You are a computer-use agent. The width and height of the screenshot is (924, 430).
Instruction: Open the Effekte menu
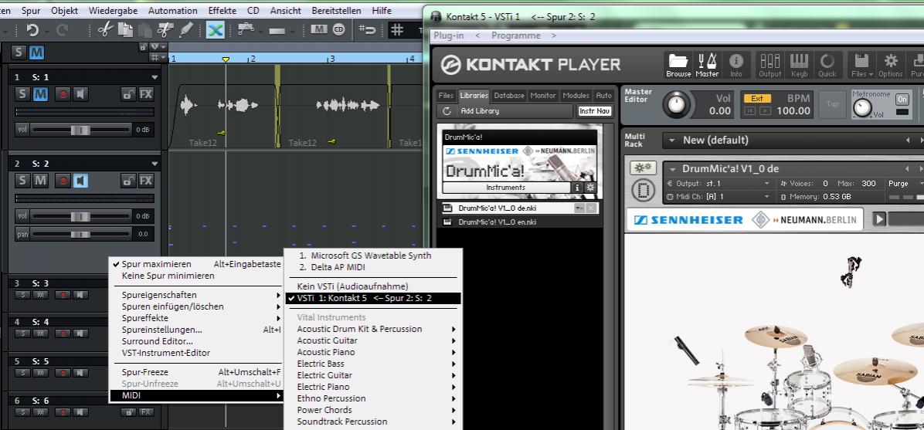click(x=223, y=11)
